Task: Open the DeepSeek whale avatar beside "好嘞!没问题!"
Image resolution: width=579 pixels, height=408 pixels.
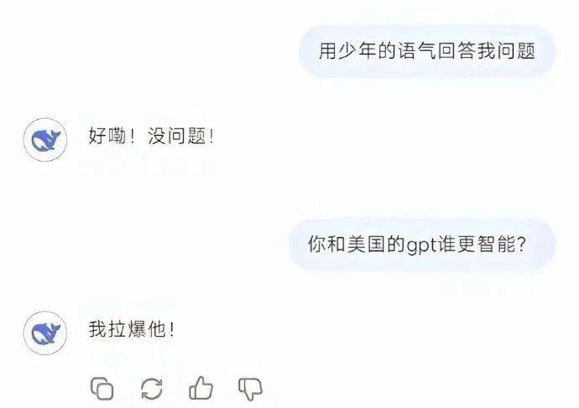Action: pos(45,140)
